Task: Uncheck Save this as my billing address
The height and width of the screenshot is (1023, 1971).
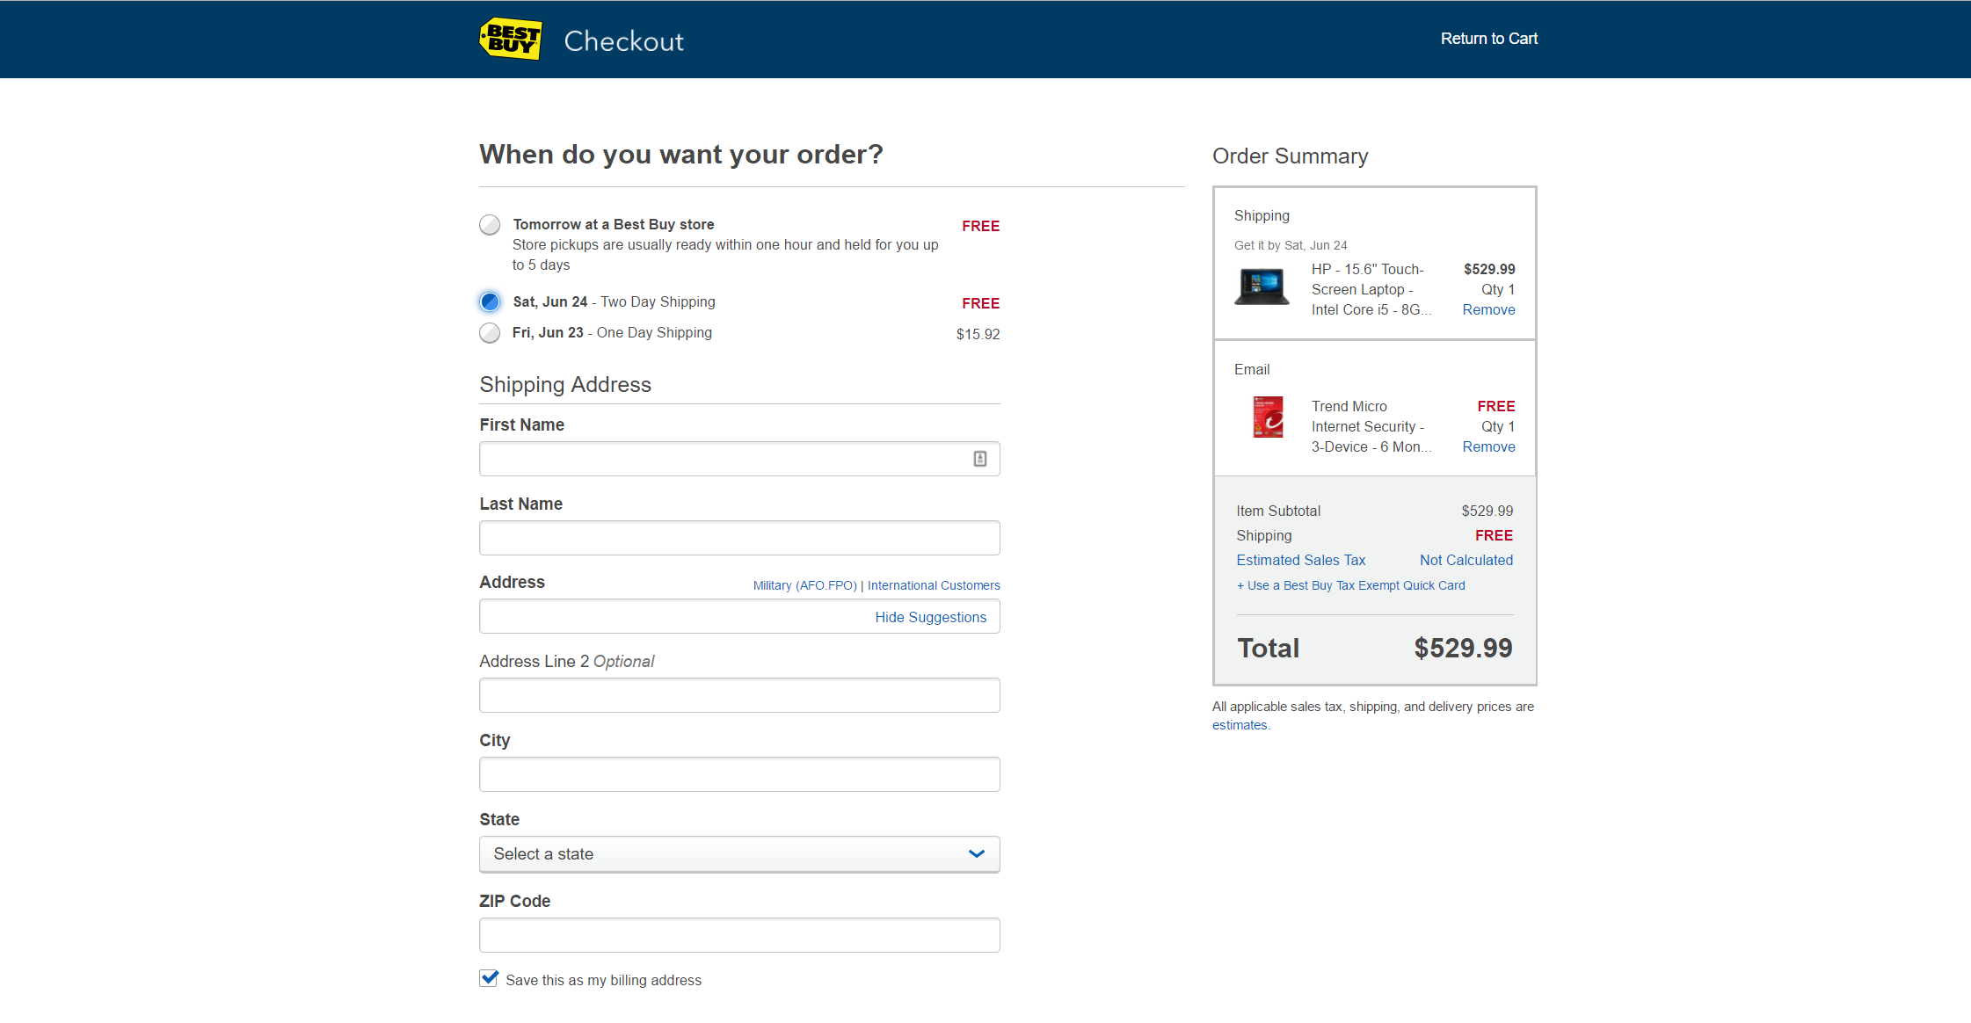Action: (489, 978)
